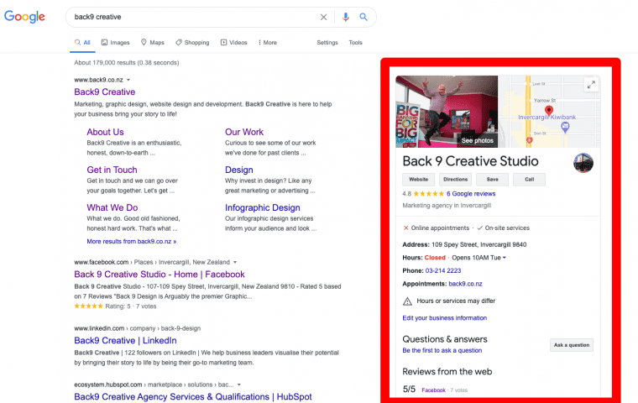
Task: Click the red map location pin
Action: click(549, 110)
